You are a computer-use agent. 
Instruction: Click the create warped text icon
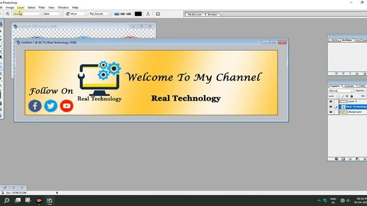148,14
